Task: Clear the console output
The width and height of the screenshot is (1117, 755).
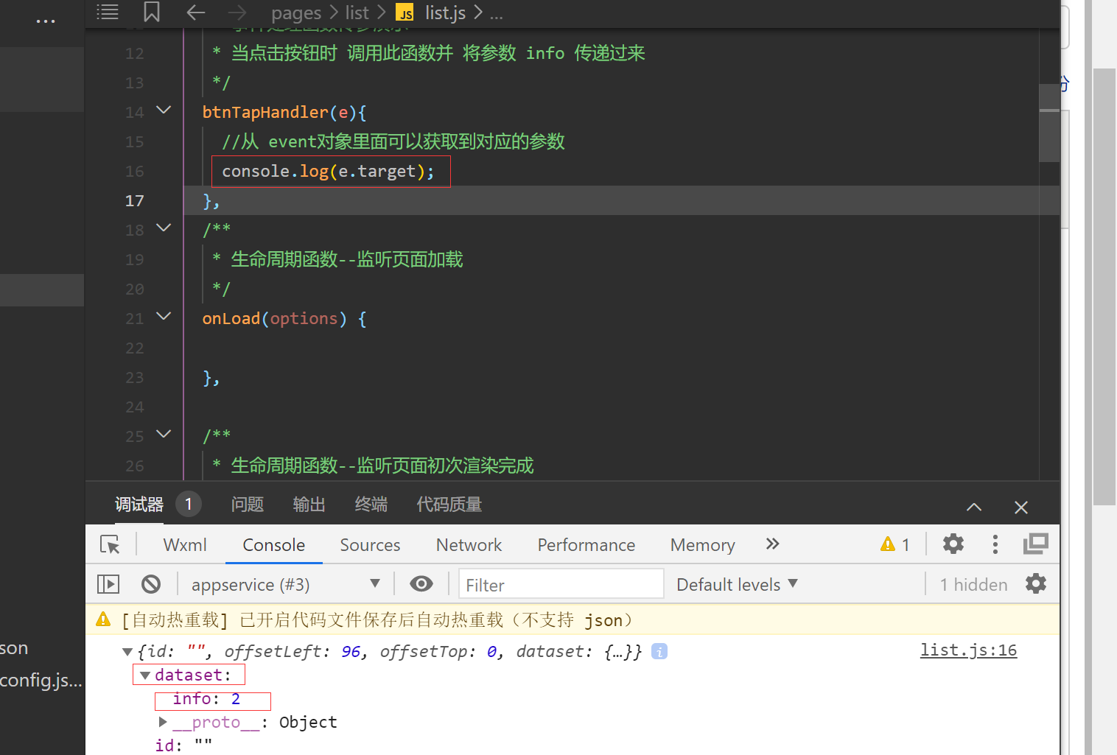Action: point(151,583)
